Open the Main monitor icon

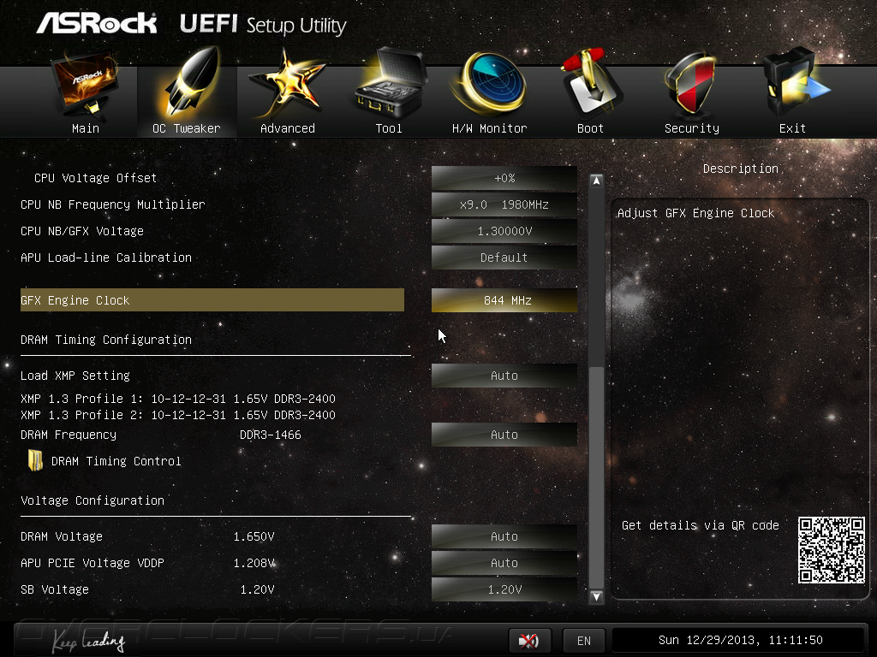(85, 85)
